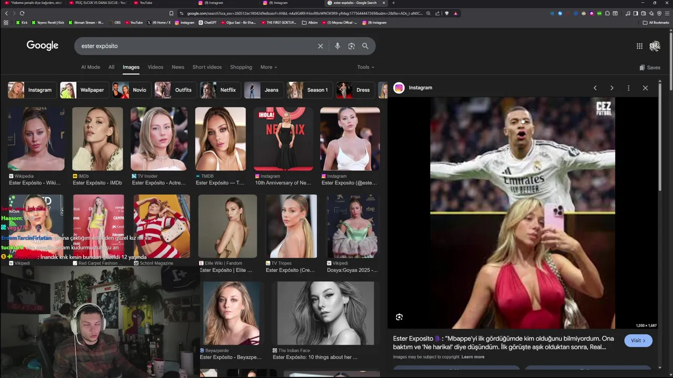673x378 pixels.
Task: Expand the Tools dropdown
Action: (365, 67)
